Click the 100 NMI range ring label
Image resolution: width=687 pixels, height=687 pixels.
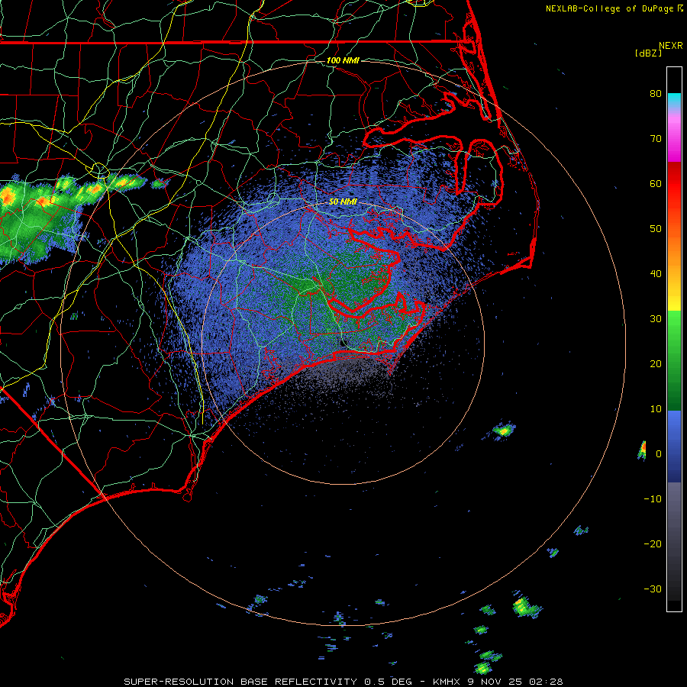pos(343,60)
